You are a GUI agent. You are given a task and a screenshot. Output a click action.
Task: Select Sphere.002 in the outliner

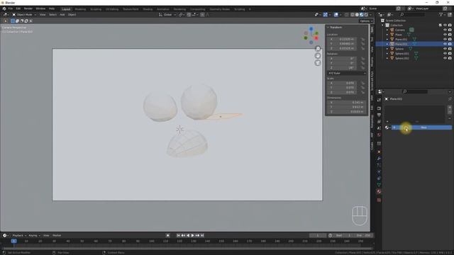click(402, 58)
